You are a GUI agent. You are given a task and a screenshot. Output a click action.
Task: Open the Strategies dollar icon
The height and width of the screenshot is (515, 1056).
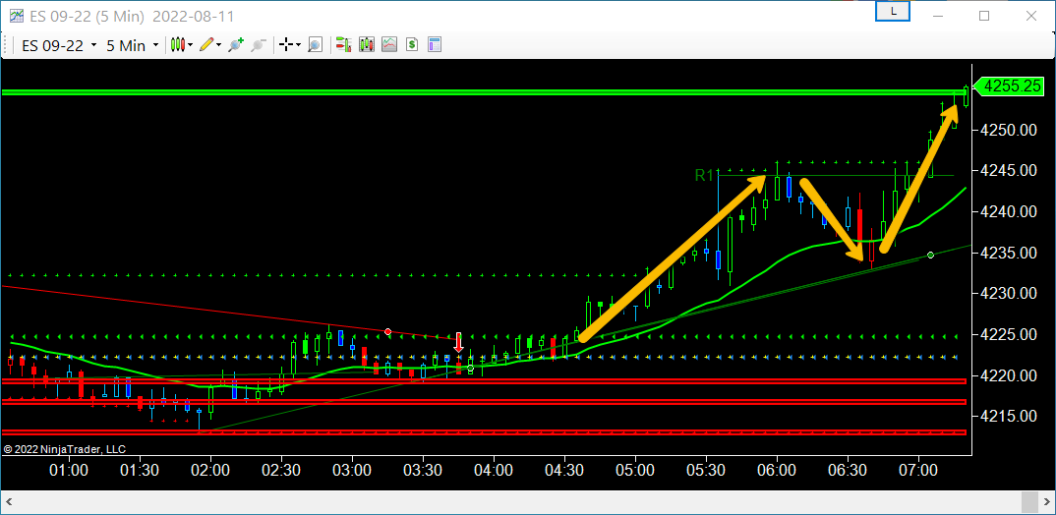coord(412,45)
